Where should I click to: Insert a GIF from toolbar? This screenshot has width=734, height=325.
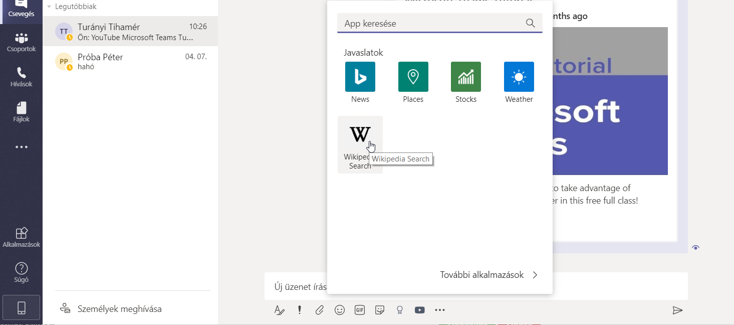click(360, 310)
